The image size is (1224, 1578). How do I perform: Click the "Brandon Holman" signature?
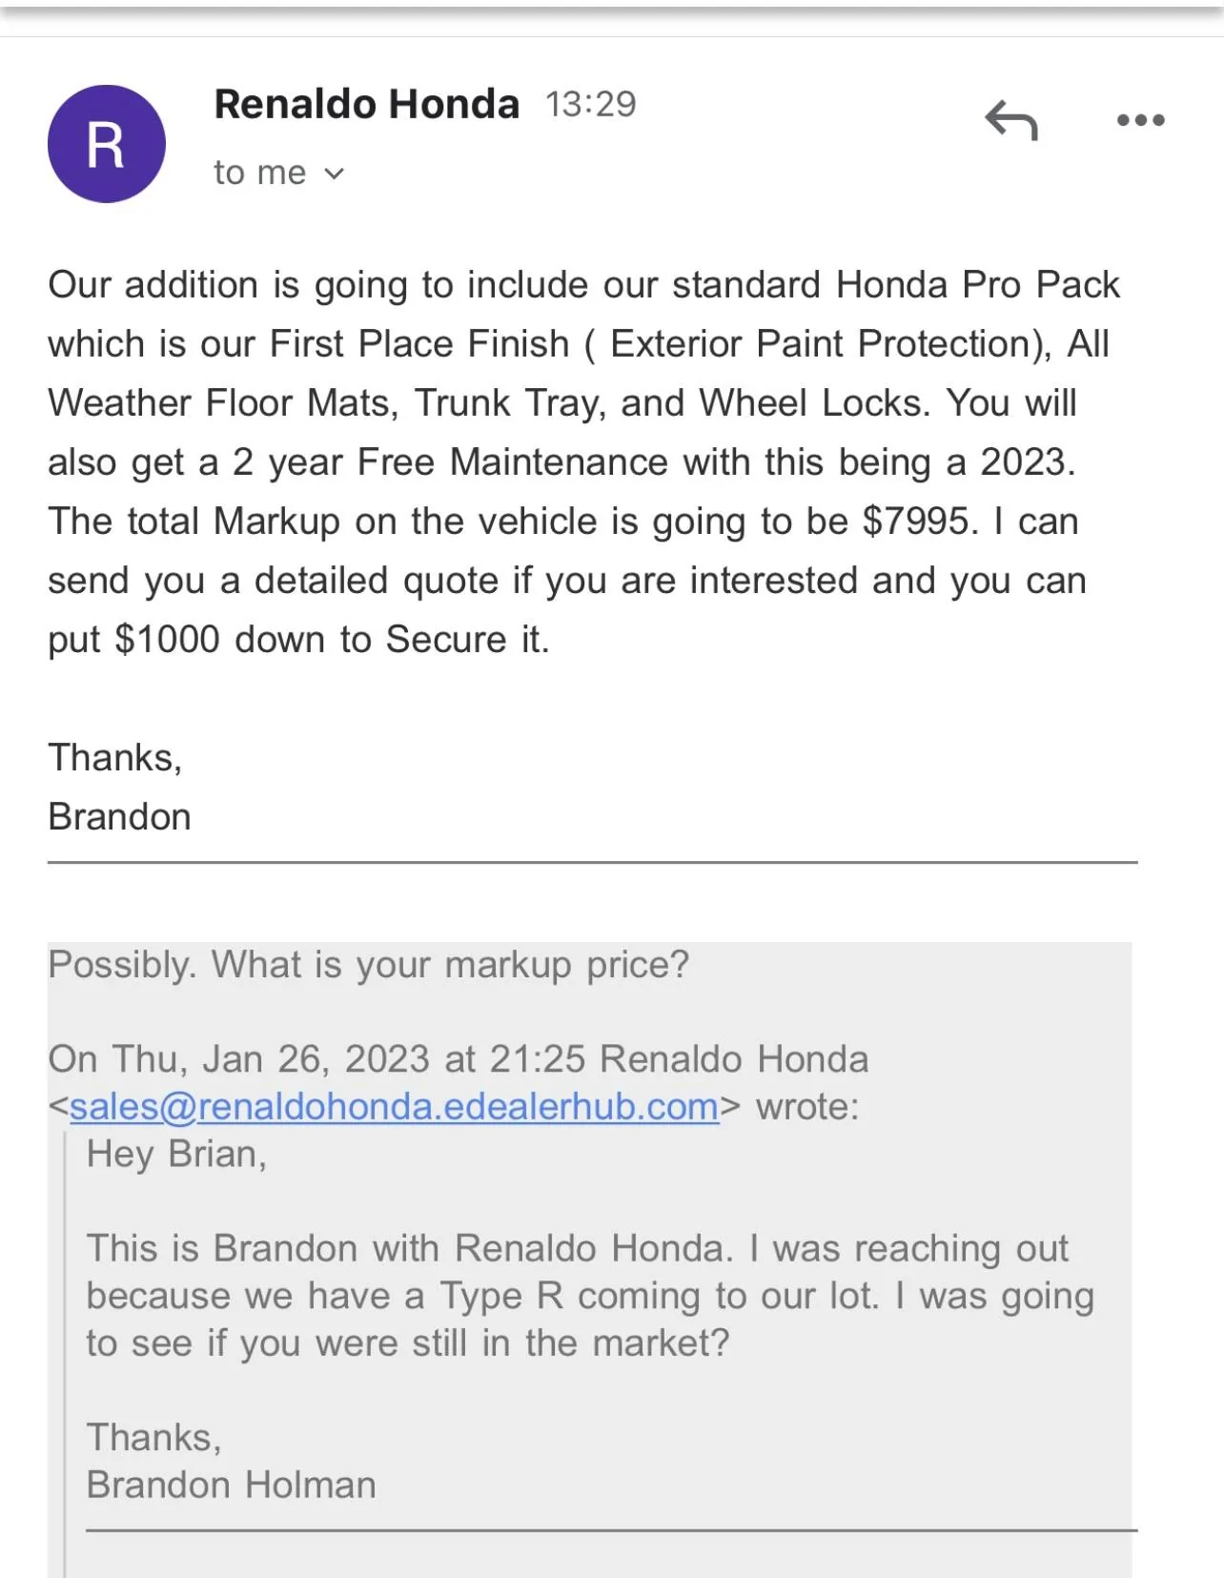pos(231,1486)
